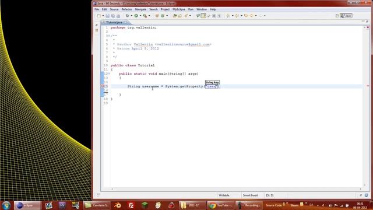Click the Search flashlight toolbar icon
The width and height of the screenshot is (373, 210).
[x=186, y=16]
